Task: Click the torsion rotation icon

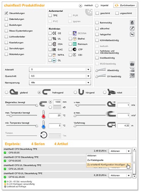Action: 44,135
